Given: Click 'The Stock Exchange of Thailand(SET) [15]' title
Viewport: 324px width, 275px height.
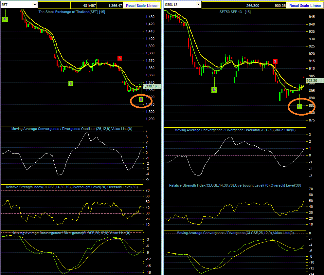Looking at the screenshot, I should 72,12.
